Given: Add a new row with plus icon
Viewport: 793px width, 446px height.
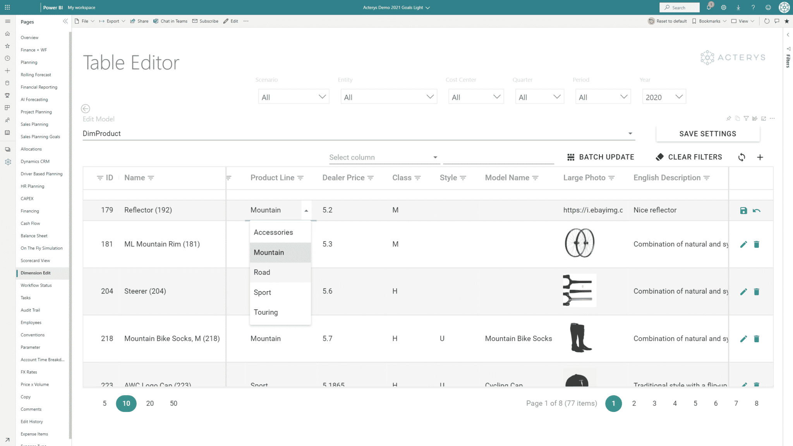Looking at the screenshot, I should tap(760, 157).
